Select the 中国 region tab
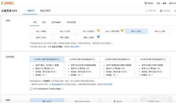The image size is (176, 104). 35,22
